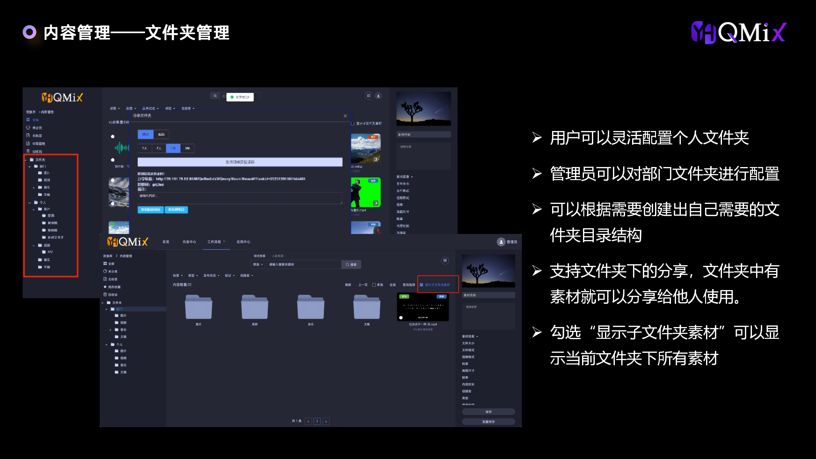Click the 刷新 refresh link
The height and width of the screenshot is (459, 816).
tap(348, 285)
